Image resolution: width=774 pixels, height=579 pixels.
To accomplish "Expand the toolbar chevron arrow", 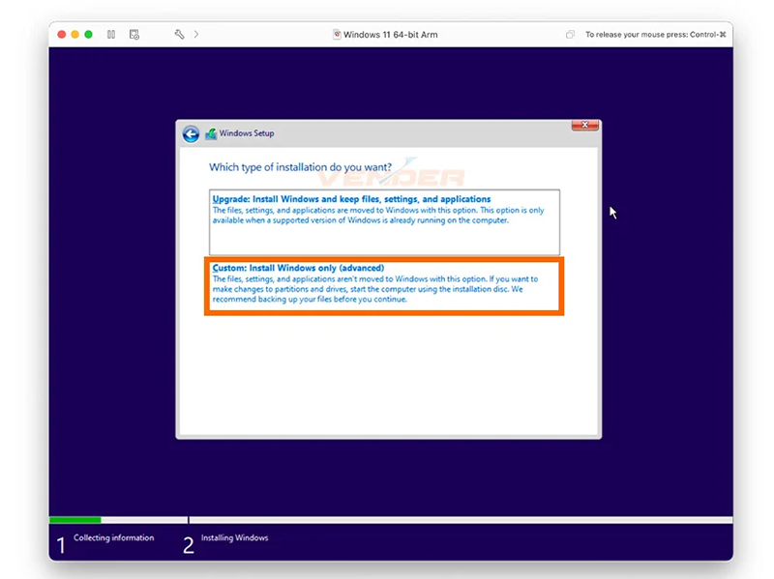I will click(x=196, y=35).
